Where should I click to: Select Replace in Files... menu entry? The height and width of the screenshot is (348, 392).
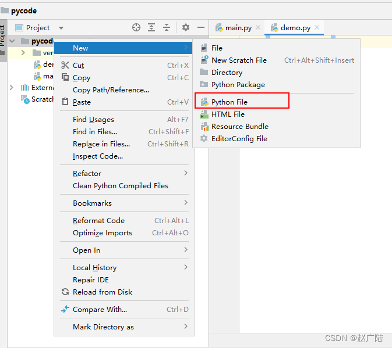[x=124, y=144]
